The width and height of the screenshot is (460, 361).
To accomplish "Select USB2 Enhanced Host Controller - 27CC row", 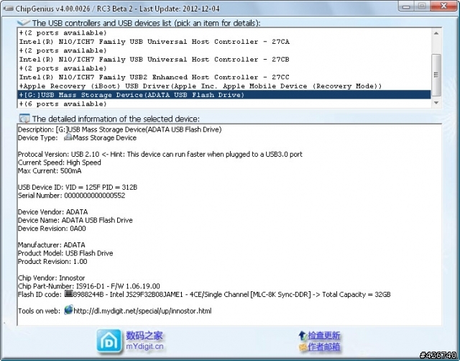I will coord(224,77).
